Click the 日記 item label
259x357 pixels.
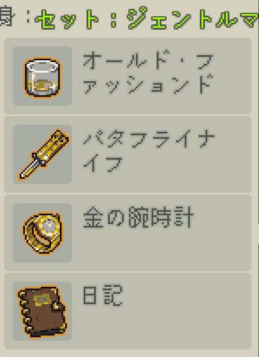(x=103, y=295)
